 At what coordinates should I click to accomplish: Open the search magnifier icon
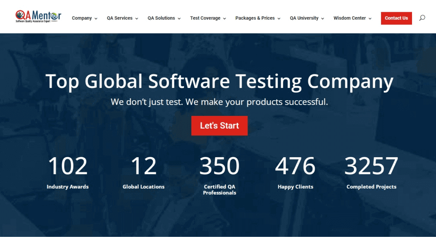[x=422, y=18]
